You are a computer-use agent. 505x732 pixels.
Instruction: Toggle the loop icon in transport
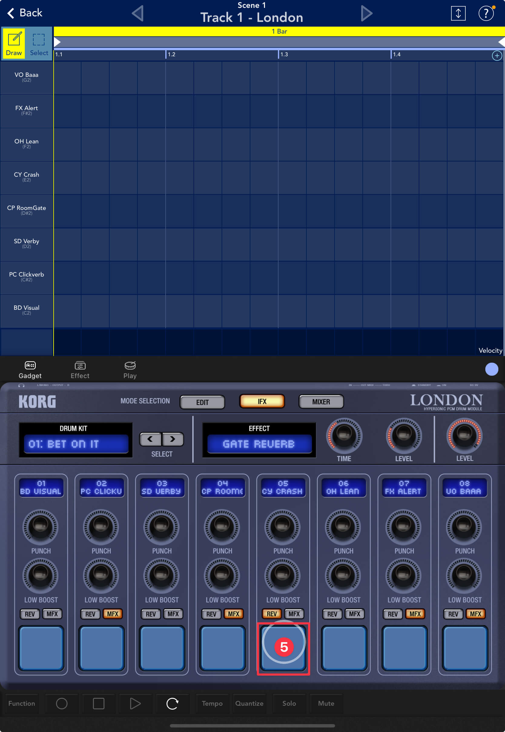172,703
